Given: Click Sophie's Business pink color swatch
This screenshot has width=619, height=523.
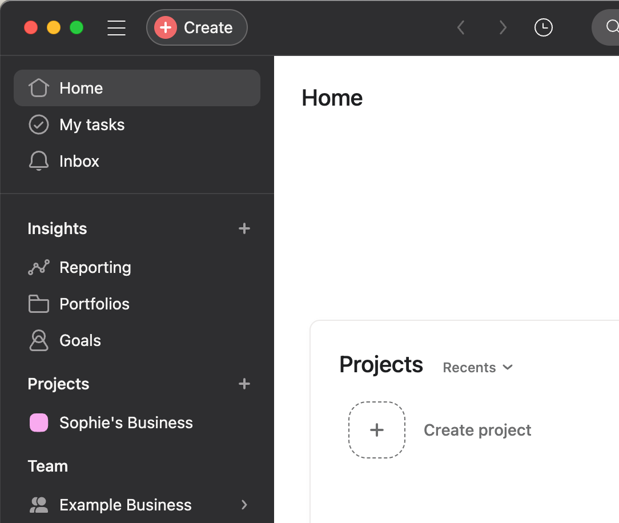Looking at the screenshot, I should pos(39,423).
